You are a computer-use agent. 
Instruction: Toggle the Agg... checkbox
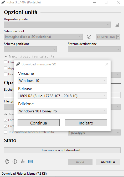(x=6, y=68)
